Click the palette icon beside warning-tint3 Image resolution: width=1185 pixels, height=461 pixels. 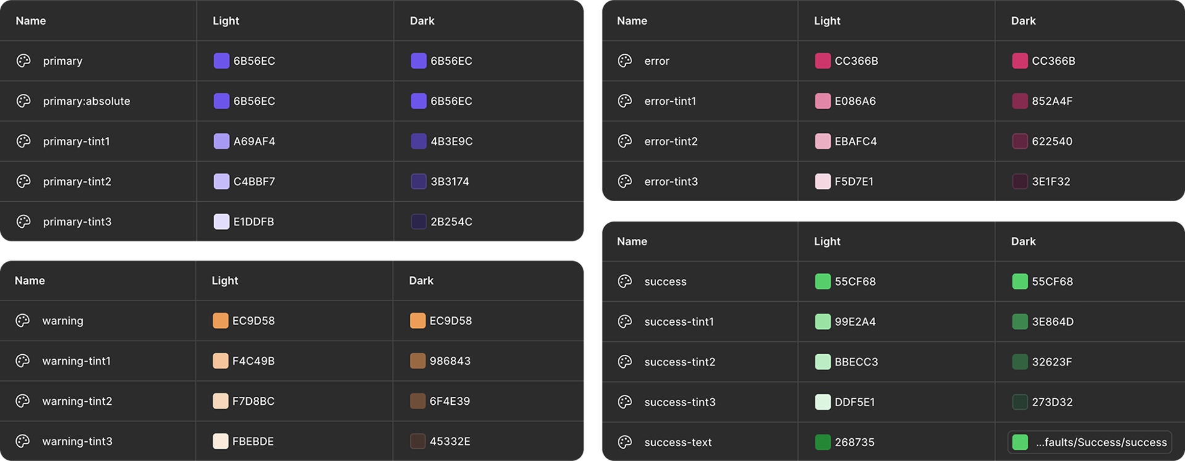(x=23, y=441)
